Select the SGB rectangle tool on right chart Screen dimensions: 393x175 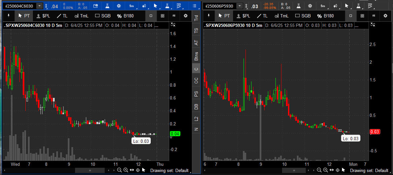click(x=302, y=16)
